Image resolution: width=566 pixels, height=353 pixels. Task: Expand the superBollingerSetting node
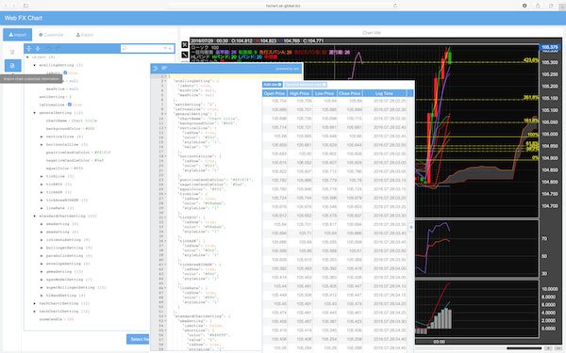[42, 287]
